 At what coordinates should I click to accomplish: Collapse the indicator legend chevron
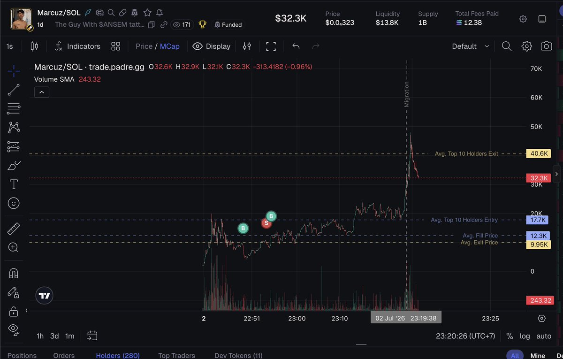pos(42,92)
